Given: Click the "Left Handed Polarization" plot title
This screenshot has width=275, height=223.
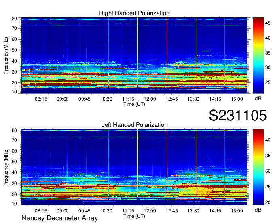Looking at the screenshot, I should (x=134, y=125).
